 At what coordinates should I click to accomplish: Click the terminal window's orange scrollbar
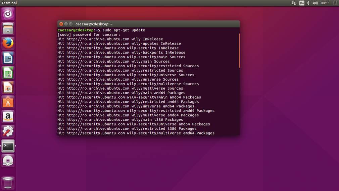(239, 50)
